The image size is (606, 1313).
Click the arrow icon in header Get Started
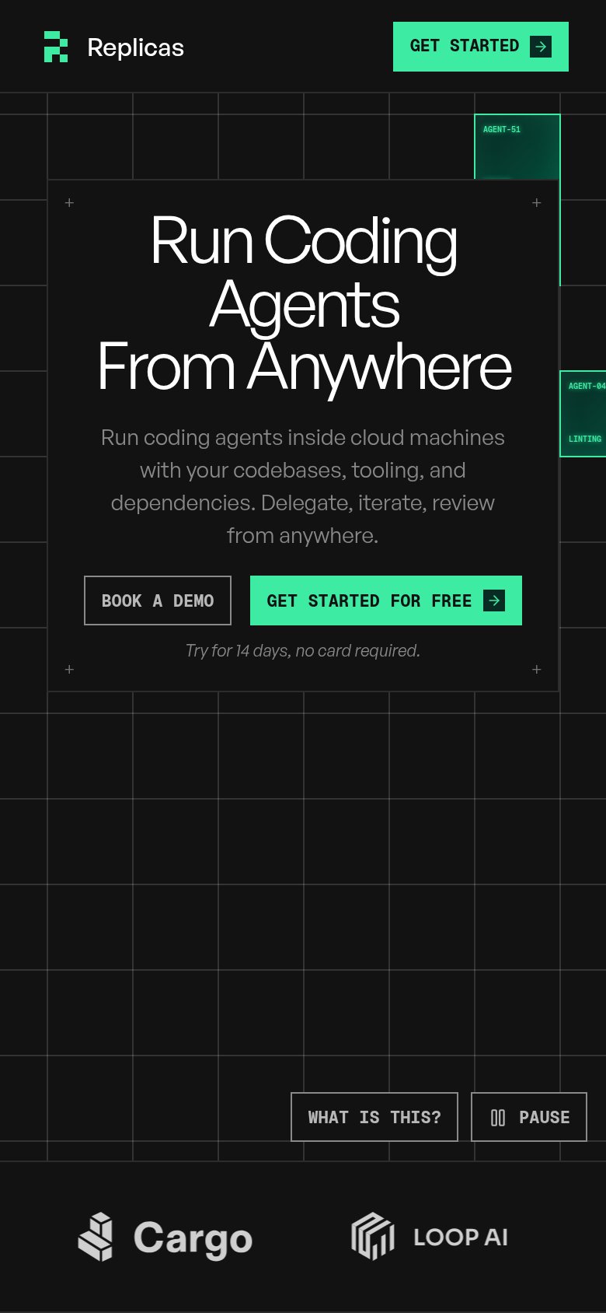tap(541, 47)
